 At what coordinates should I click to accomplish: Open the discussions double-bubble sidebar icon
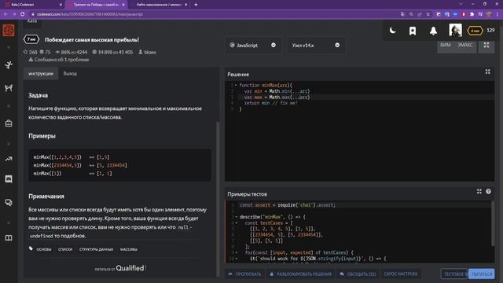pos(9,203)
